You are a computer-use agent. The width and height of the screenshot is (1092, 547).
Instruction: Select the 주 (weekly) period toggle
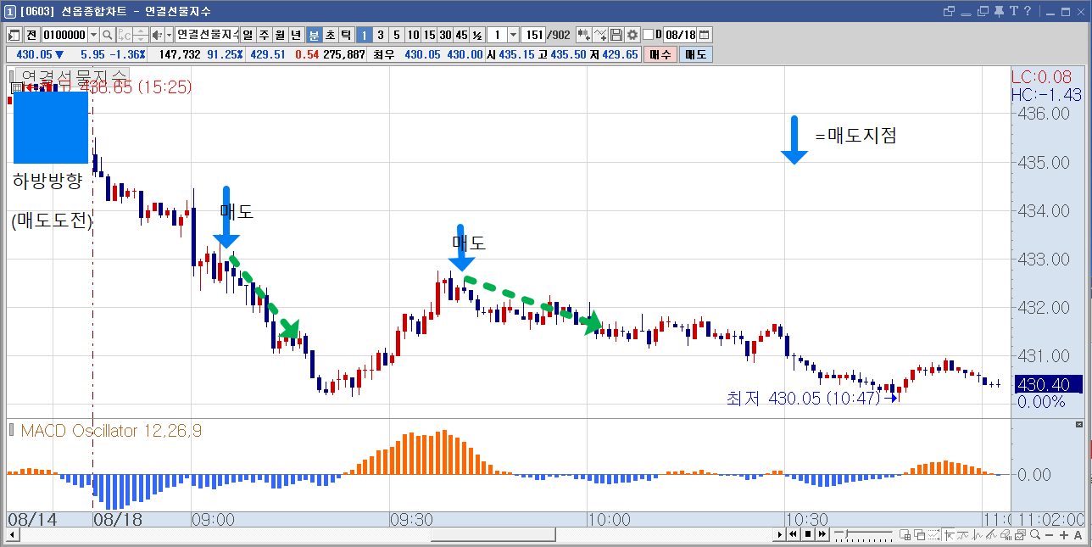click(x=264, y=35)
